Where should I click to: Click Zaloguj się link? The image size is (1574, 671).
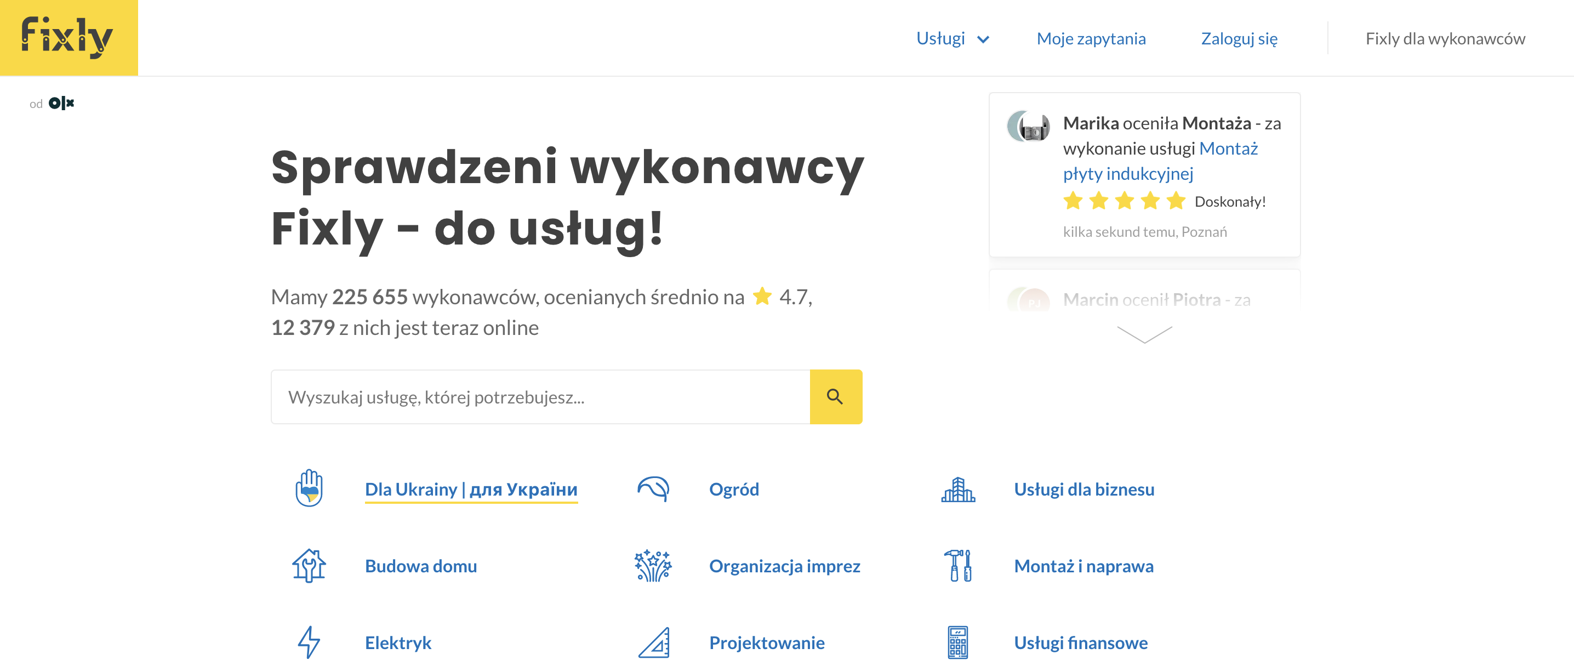point(1239,38)
